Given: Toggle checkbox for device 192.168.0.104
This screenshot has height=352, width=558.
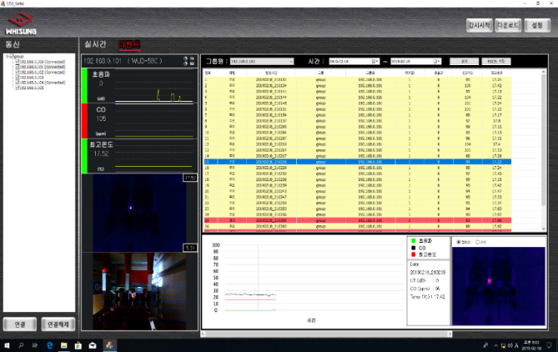Looking at the screenshot, I should pyautogui.click(x=17, y=83).
